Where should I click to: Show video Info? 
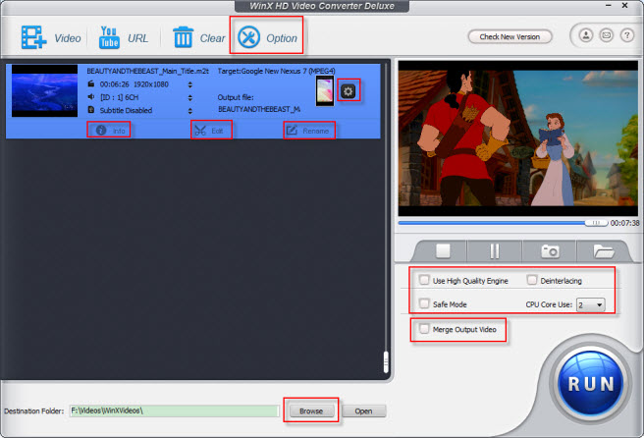(x=110, y=131)
